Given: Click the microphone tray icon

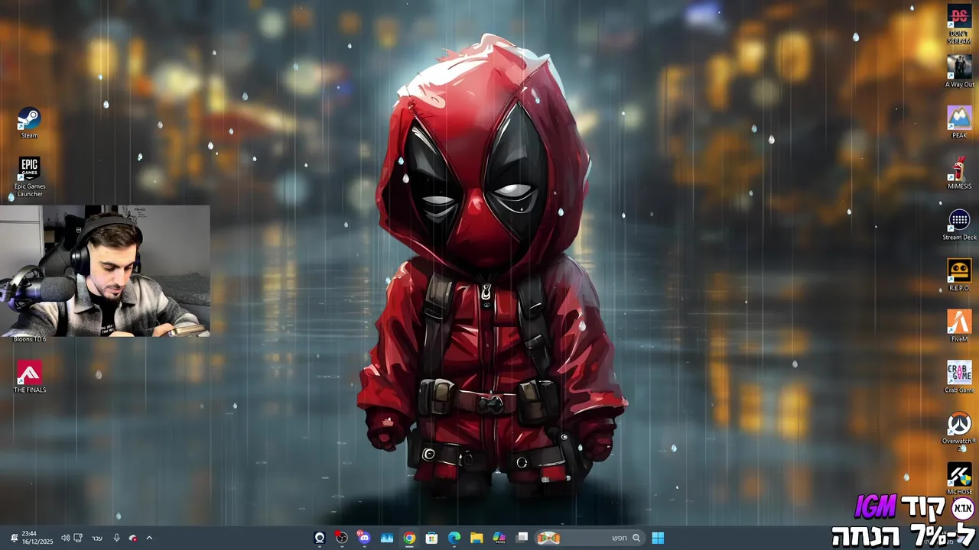Looking at the screenshot, I should [116, 538].
